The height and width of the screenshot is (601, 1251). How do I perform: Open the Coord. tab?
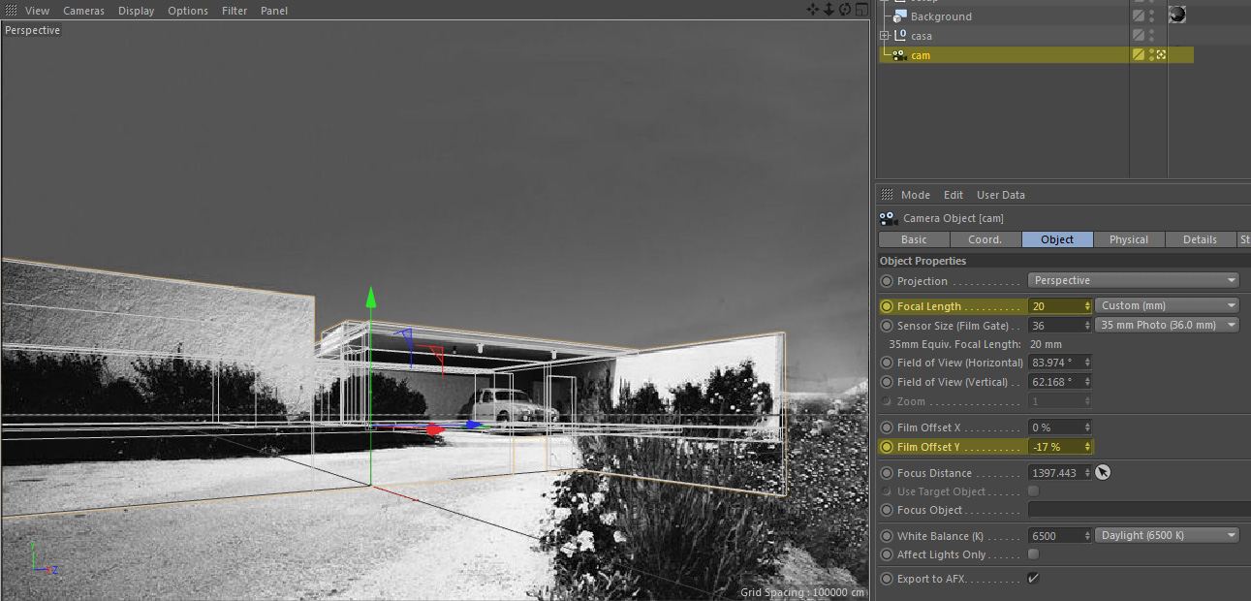[985, 239]
